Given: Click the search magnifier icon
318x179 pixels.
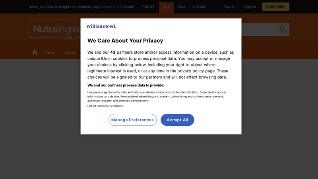Looking at the screenshot, I should click(283, 29).
